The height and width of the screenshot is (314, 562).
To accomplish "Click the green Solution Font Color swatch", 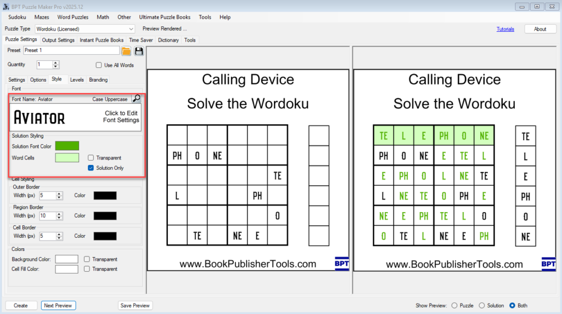I will tap(67, 146).
